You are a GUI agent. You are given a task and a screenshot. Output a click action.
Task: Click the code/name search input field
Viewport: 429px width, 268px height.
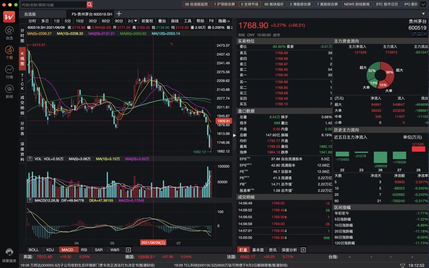click(x=53, y=4)
